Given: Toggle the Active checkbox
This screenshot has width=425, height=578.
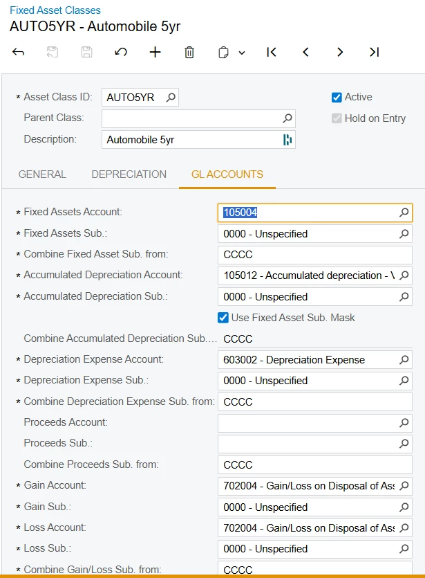Looking at the screenshot, I should 337,98.
